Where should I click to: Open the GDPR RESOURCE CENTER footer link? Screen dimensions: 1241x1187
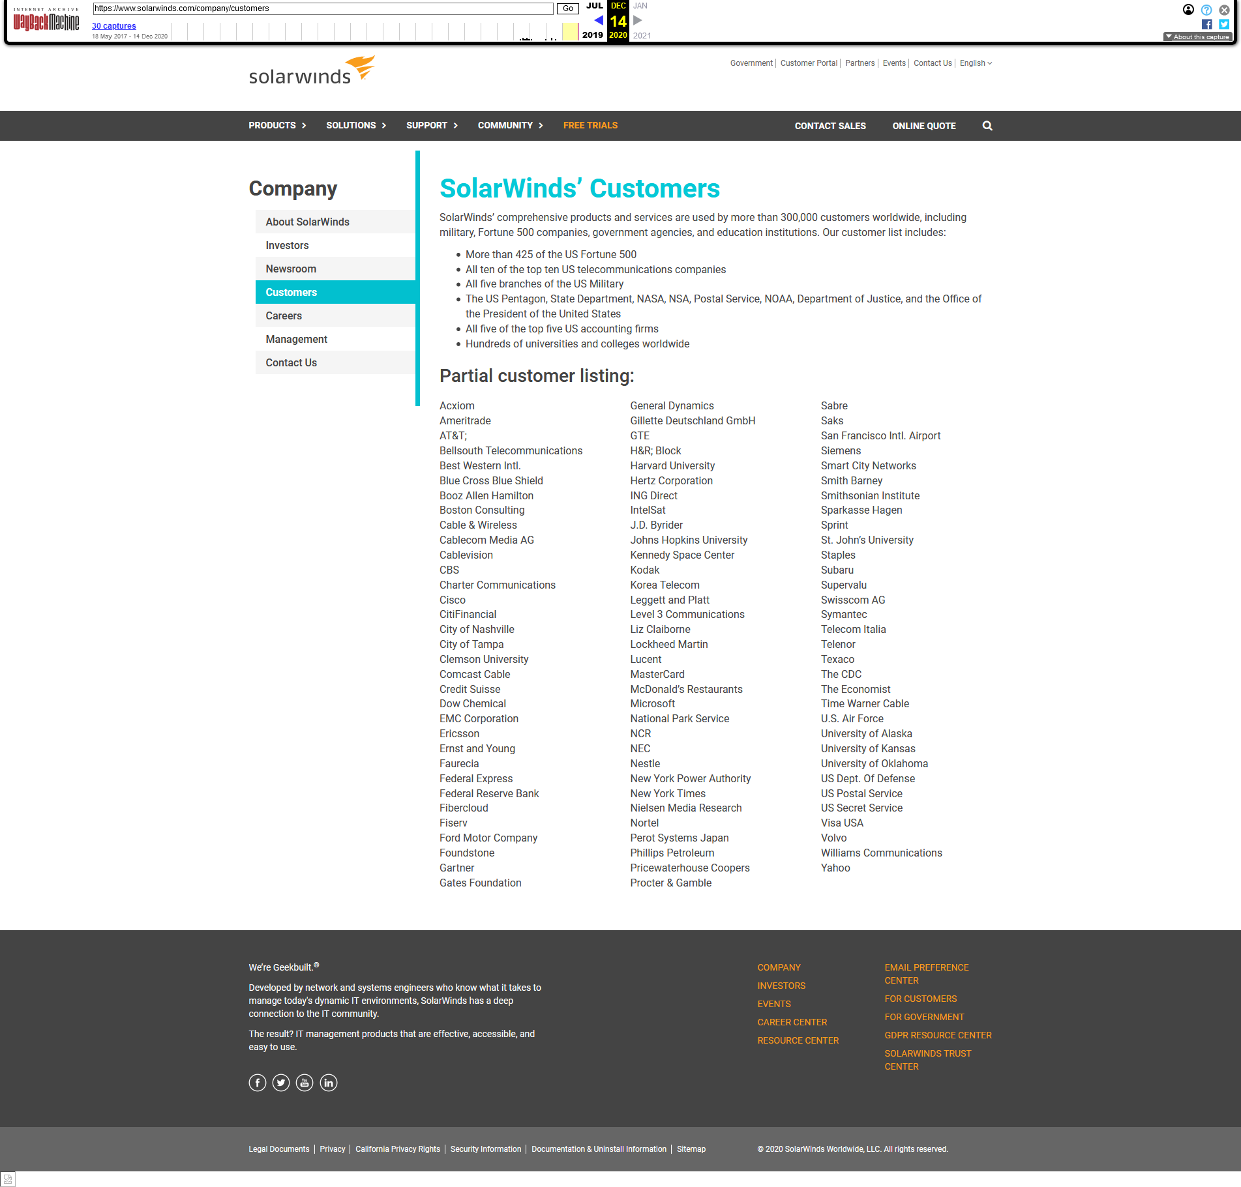[x=938, y=1035]
